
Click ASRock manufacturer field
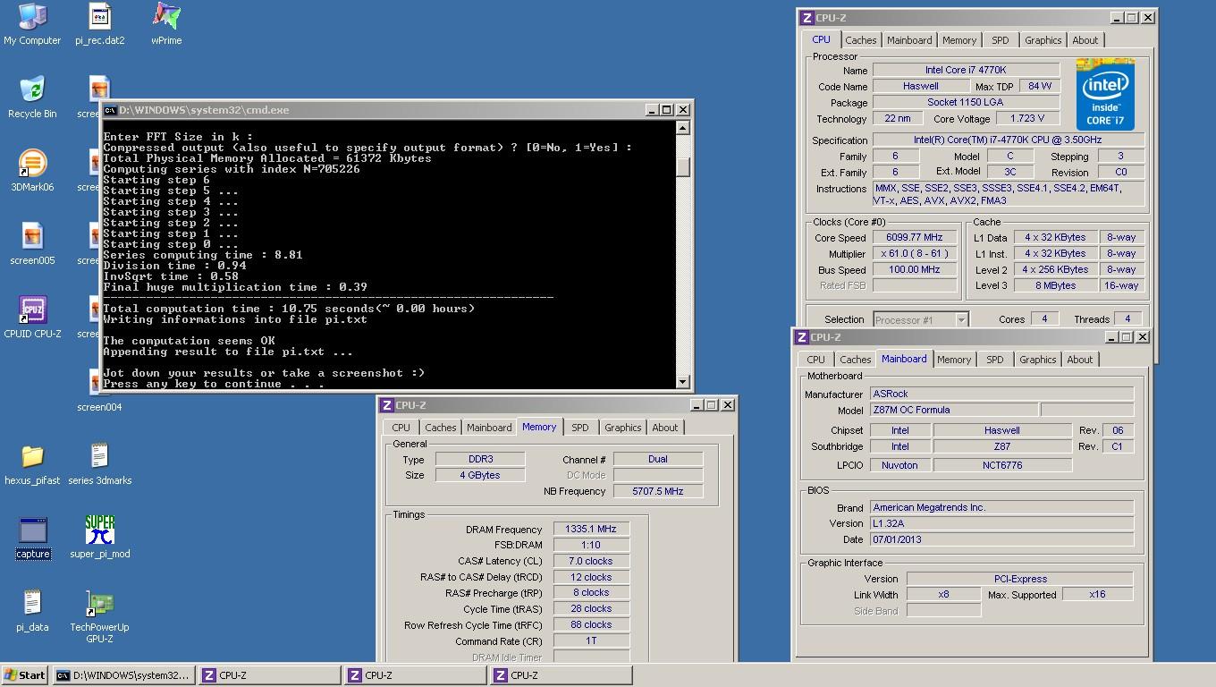[x=1001, y=394]
